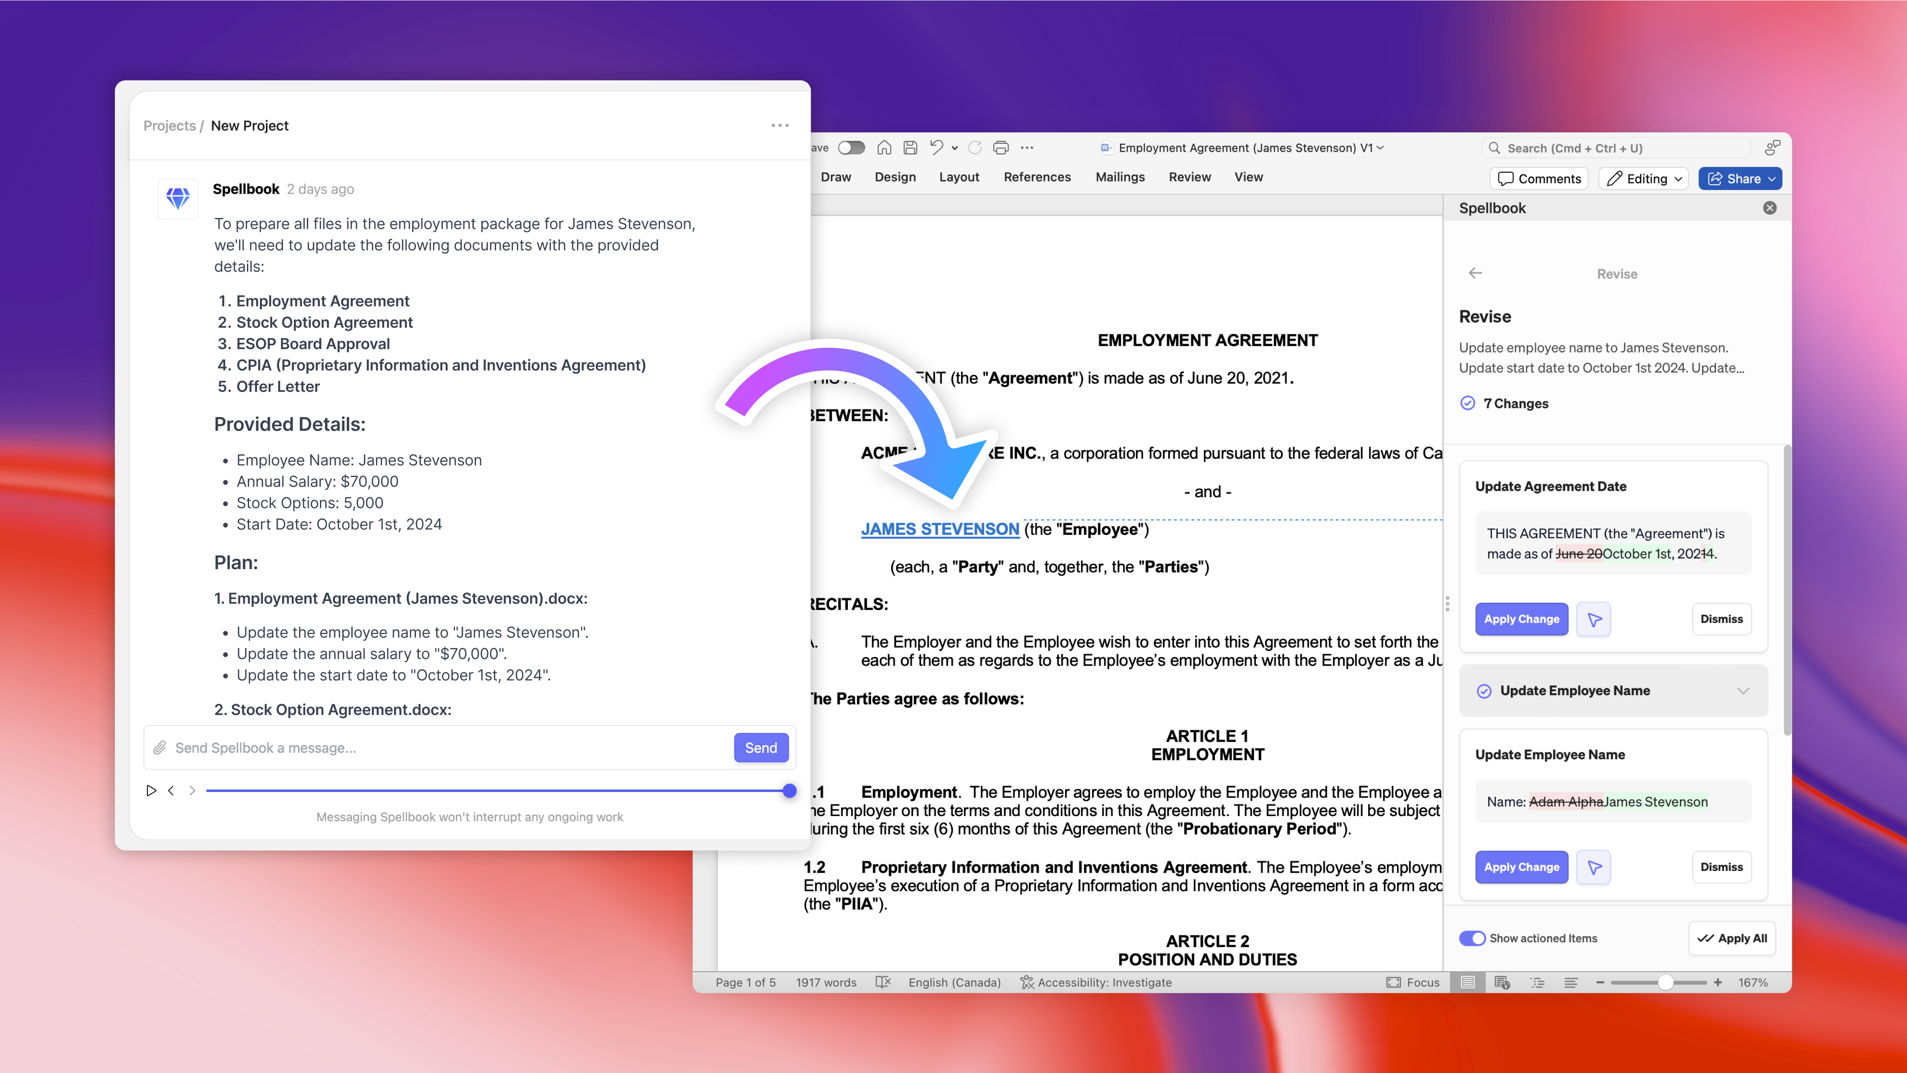
Task: Dismiss the Update Agreement Date change
Action: (x=1721, y=619)
